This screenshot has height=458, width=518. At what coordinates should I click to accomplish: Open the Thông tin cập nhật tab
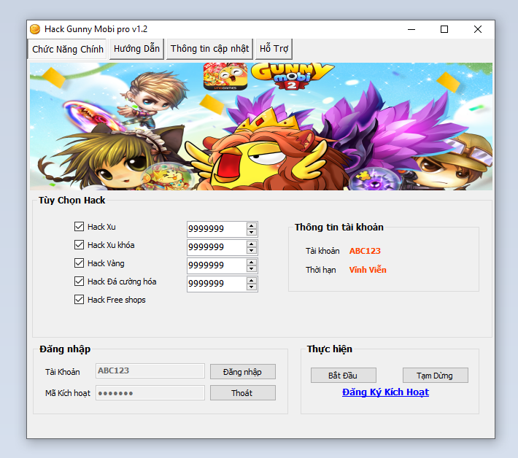[209, 49]
